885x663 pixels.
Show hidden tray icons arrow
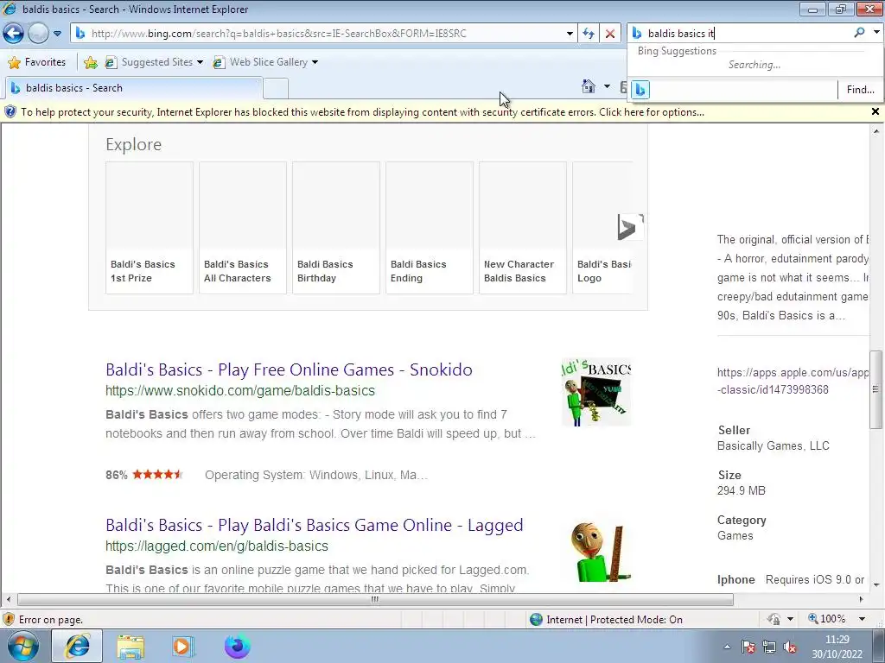click(727, 647)
